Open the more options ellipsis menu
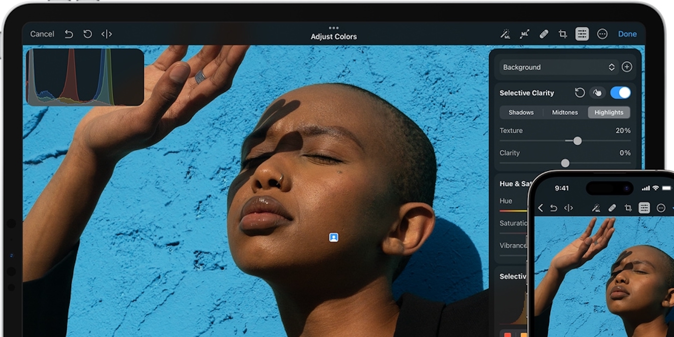 tap(602, 34)
